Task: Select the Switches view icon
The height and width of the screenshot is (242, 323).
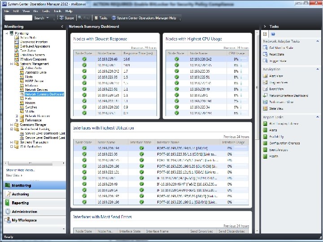Action: coord(22,107)
